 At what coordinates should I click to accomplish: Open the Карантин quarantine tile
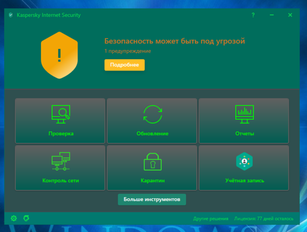pos(152,168)
